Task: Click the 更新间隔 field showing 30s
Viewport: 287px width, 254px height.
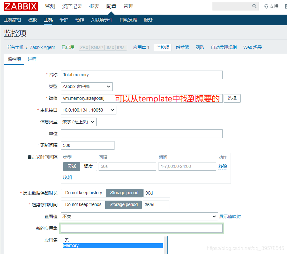Action: (x=88, y=145)
